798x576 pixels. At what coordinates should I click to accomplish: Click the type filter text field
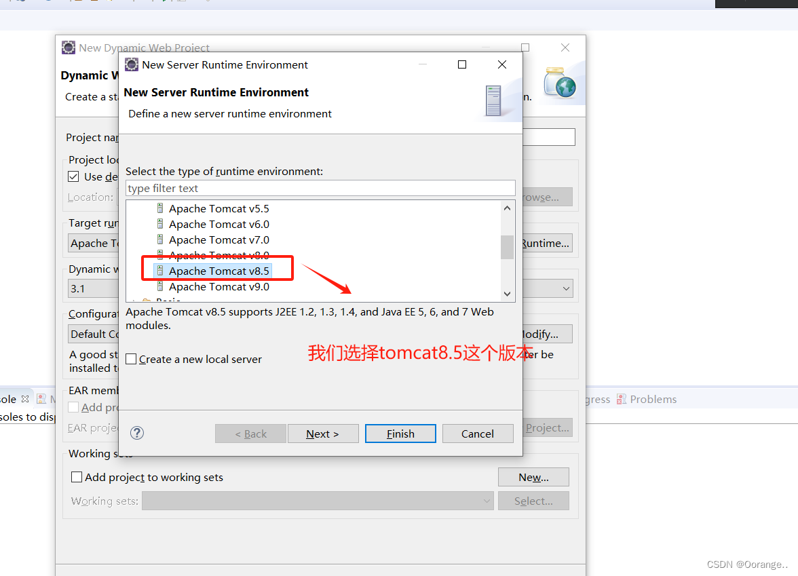[320, 189]
